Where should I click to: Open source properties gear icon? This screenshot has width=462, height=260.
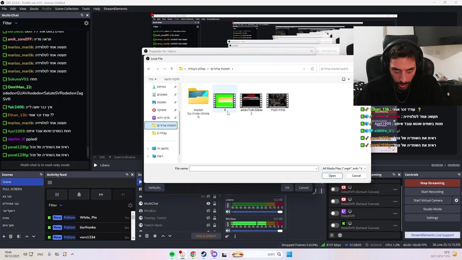[155, 236]
